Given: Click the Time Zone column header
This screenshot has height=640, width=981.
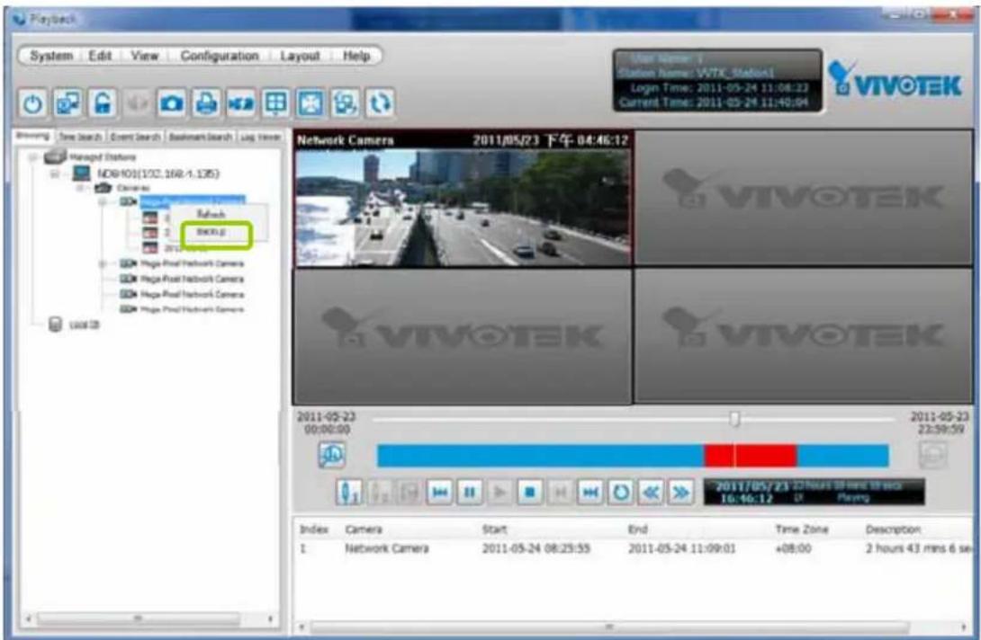Looking at the screenshot, I should tap(801, 529).
